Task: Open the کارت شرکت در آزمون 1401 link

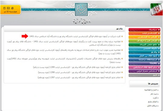Action: click(x=75, y=36)
